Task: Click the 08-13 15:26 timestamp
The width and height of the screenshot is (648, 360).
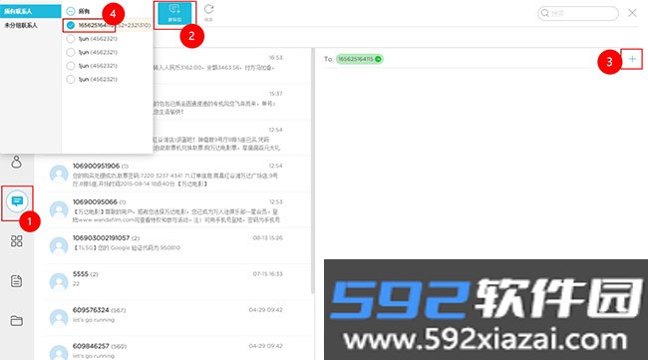Action: pos(267,237)
